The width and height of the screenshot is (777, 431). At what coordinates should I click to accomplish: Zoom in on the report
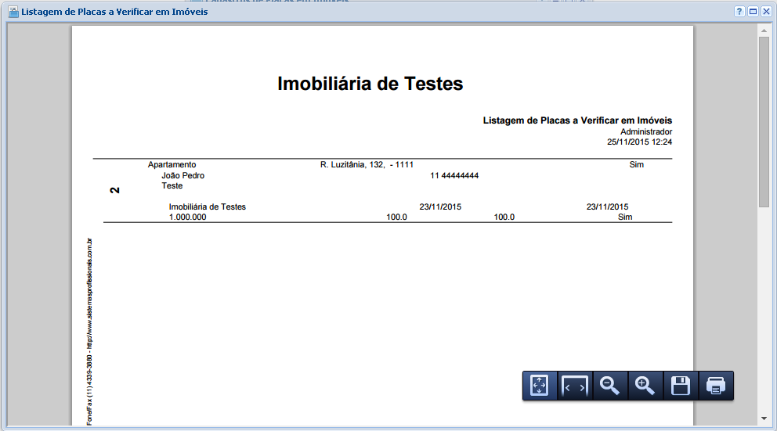point(645,386)
